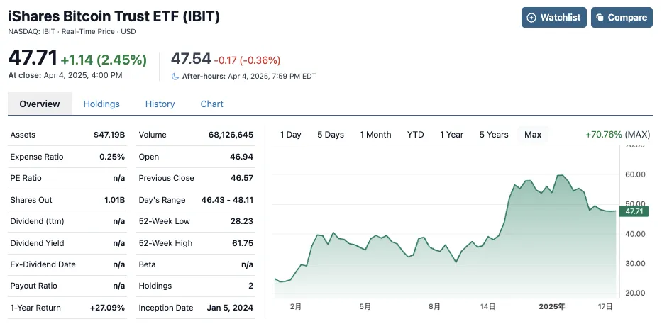Select the 1 Year chart range

coord(451,135)
